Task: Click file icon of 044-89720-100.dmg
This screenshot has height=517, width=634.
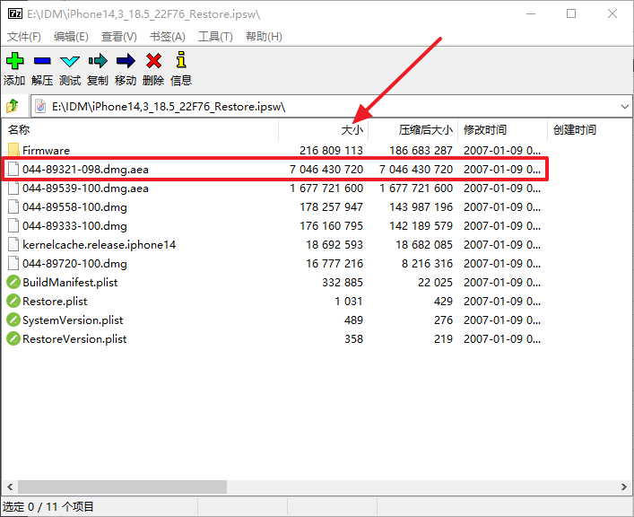Action: pyautogui.click(x=13, y=263)
